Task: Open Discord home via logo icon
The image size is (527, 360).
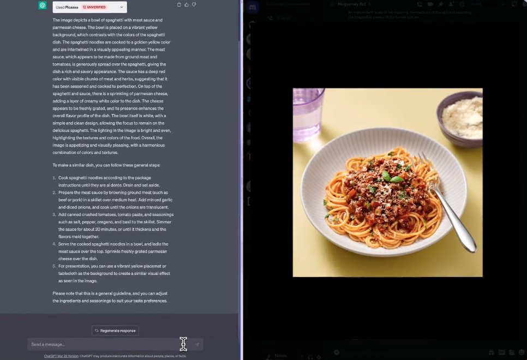Action: (x=251, y=7)
